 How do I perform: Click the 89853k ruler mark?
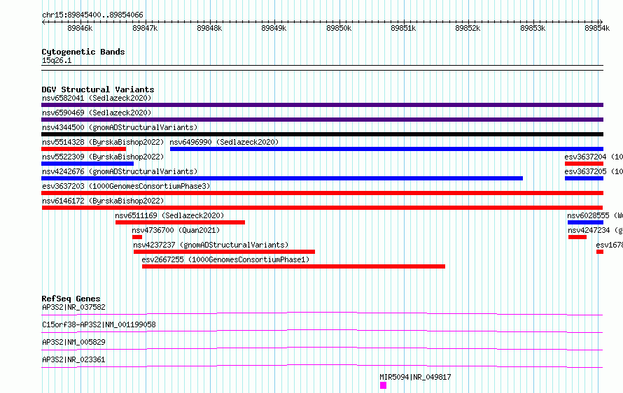[533, 28]
